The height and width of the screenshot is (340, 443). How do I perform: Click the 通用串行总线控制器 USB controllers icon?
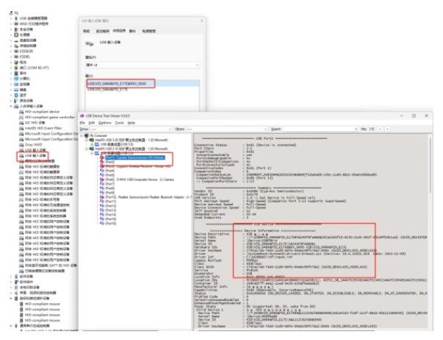click(x=16, y=325)
